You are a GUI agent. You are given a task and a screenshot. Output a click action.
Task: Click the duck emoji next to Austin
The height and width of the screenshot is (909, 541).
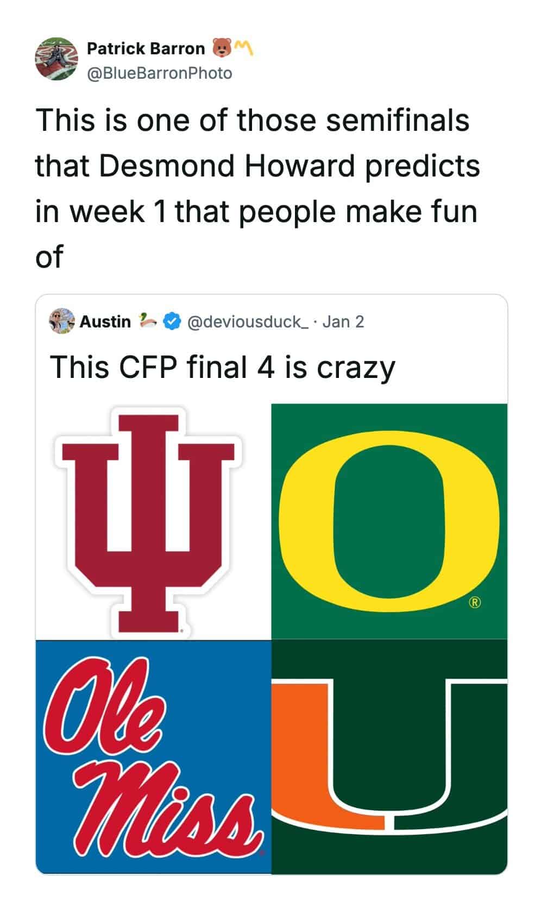148,321
